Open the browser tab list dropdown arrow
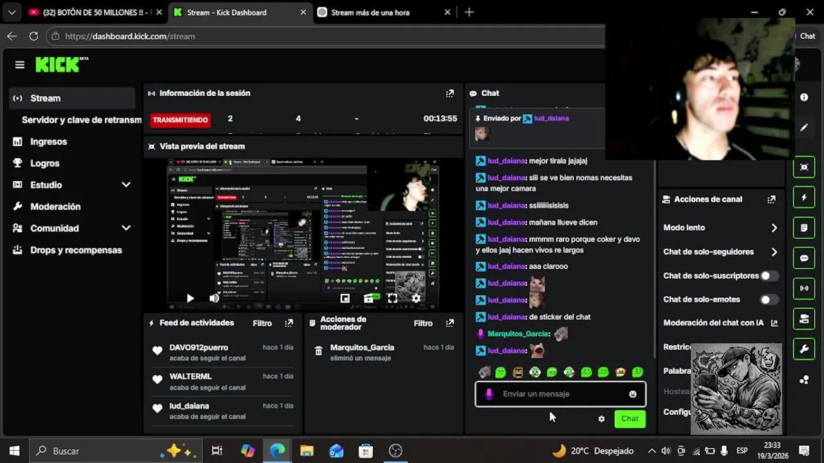 (x=12, y=12)
